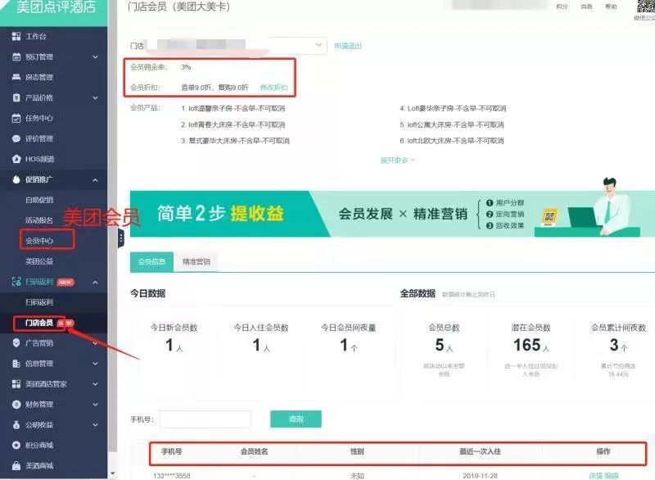Screen dimensions: 655x480
Task: Select 门店会员 submenu item
Action: [x=39, y=323]
